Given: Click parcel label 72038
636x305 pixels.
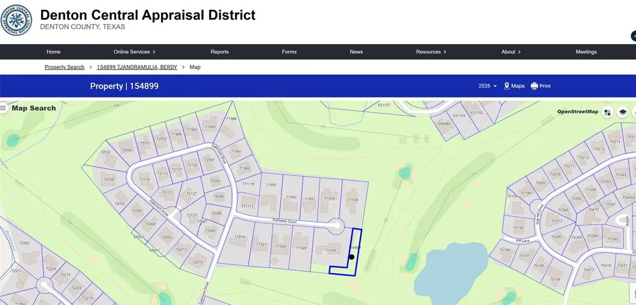Looking at the screenshot, I should [108, 179].
